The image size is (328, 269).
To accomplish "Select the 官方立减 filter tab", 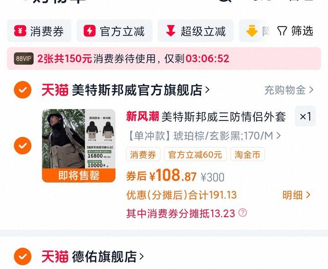I will click(114, 31).
